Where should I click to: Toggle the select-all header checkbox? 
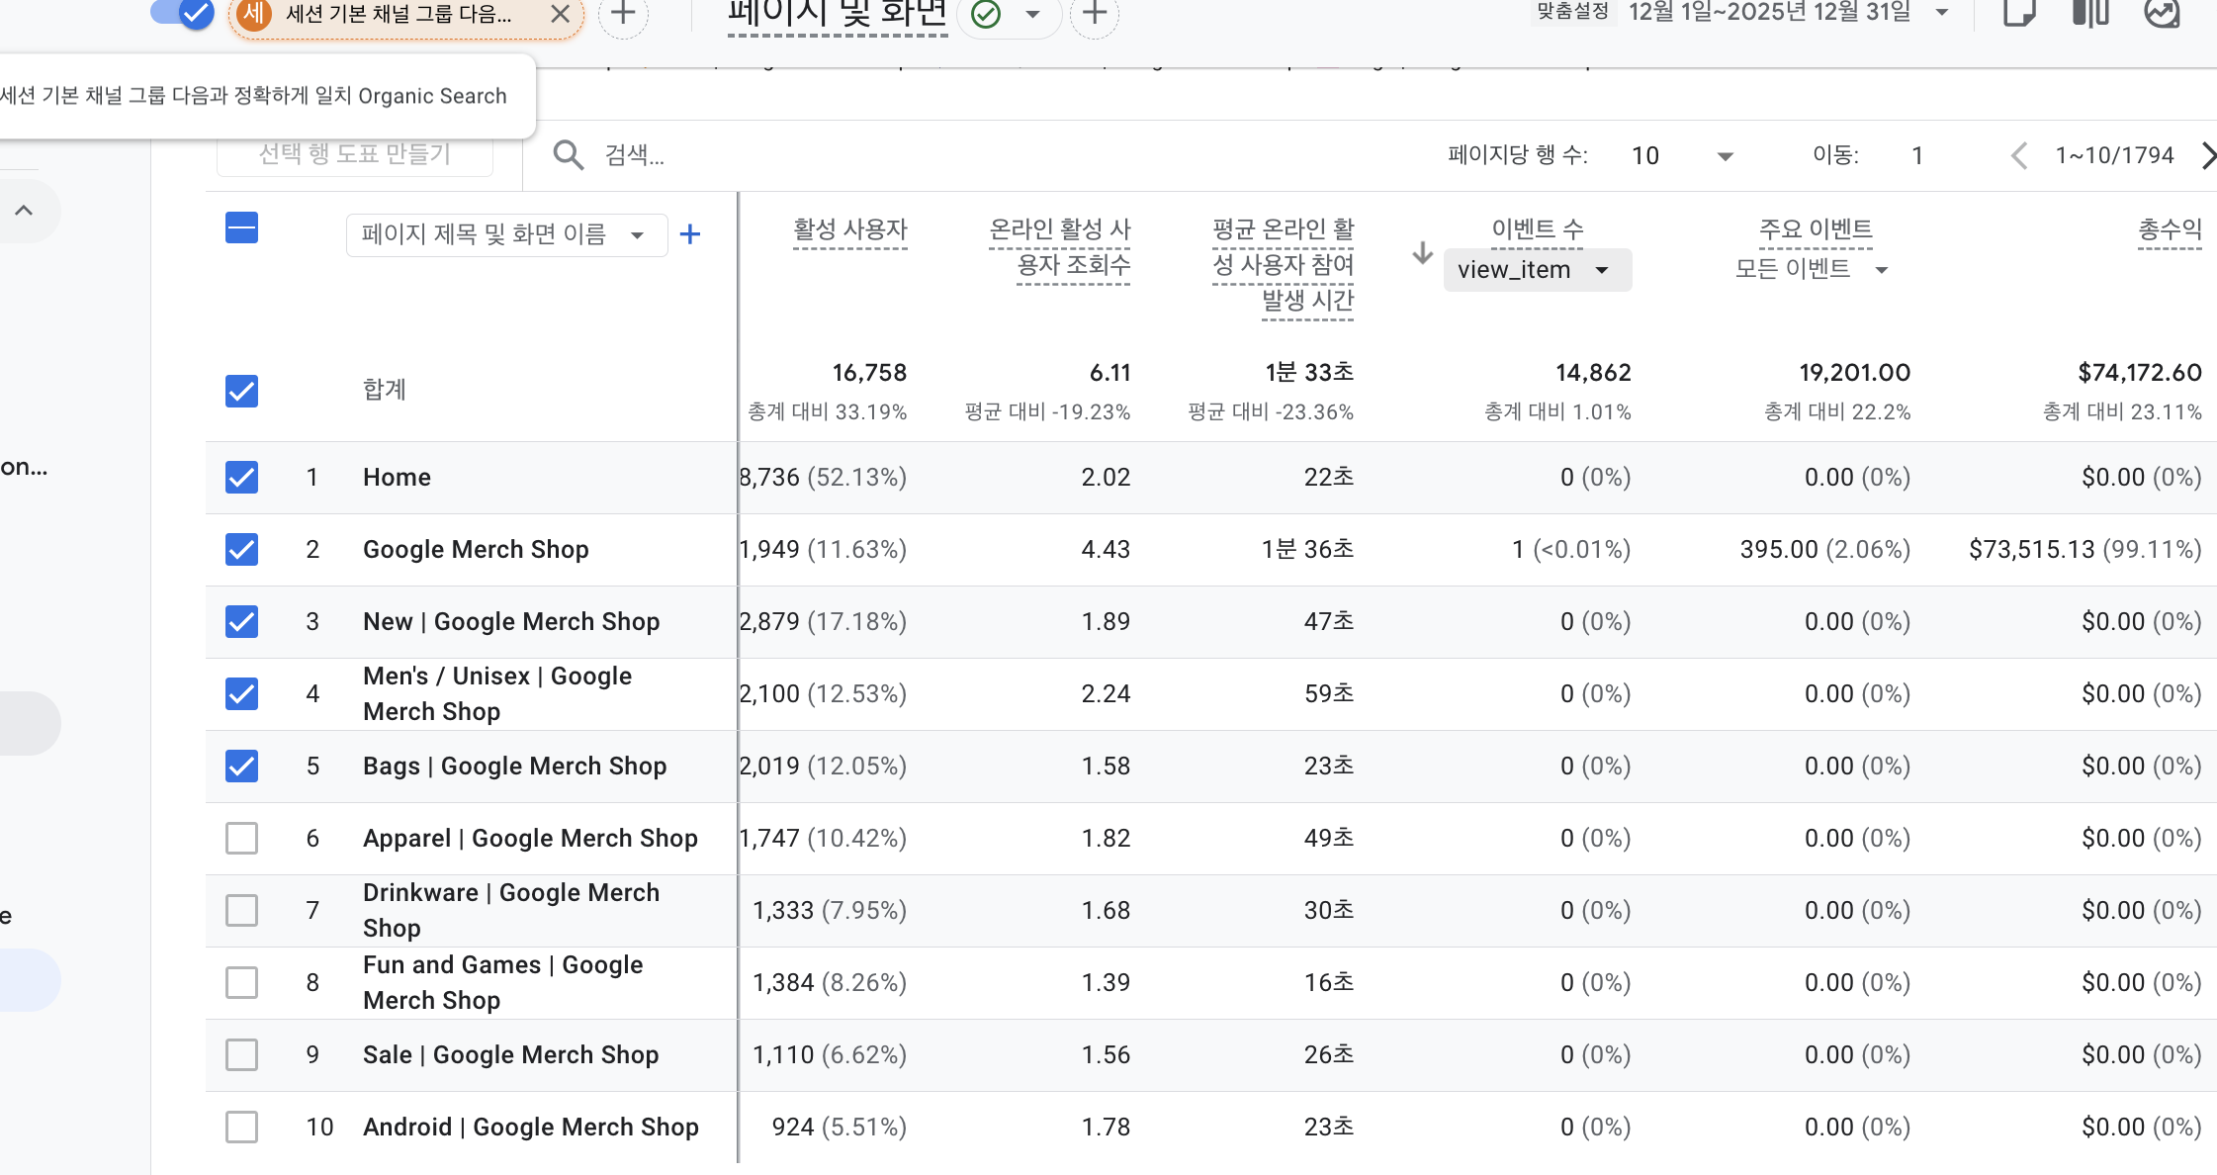click(241, 228)
